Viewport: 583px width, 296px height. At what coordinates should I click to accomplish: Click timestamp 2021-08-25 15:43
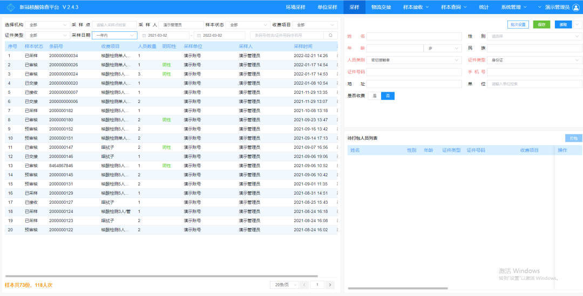(x=311, y=202)
